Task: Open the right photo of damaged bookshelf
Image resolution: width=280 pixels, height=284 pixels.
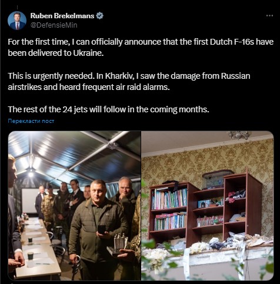Action: 208,205
